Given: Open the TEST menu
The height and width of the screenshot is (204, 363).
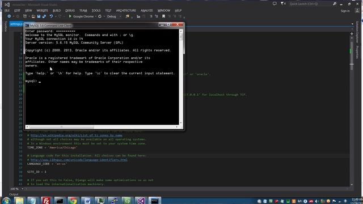Looking at the screenshot, I should click(x=108, y=11).
